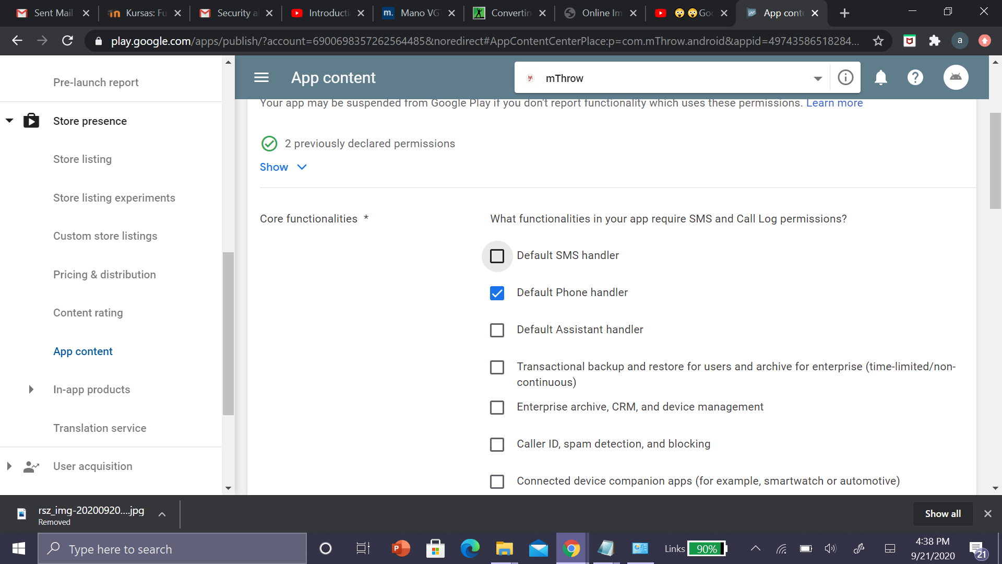Click the Windows search box

pyautogui.click(x=172, y=549)
